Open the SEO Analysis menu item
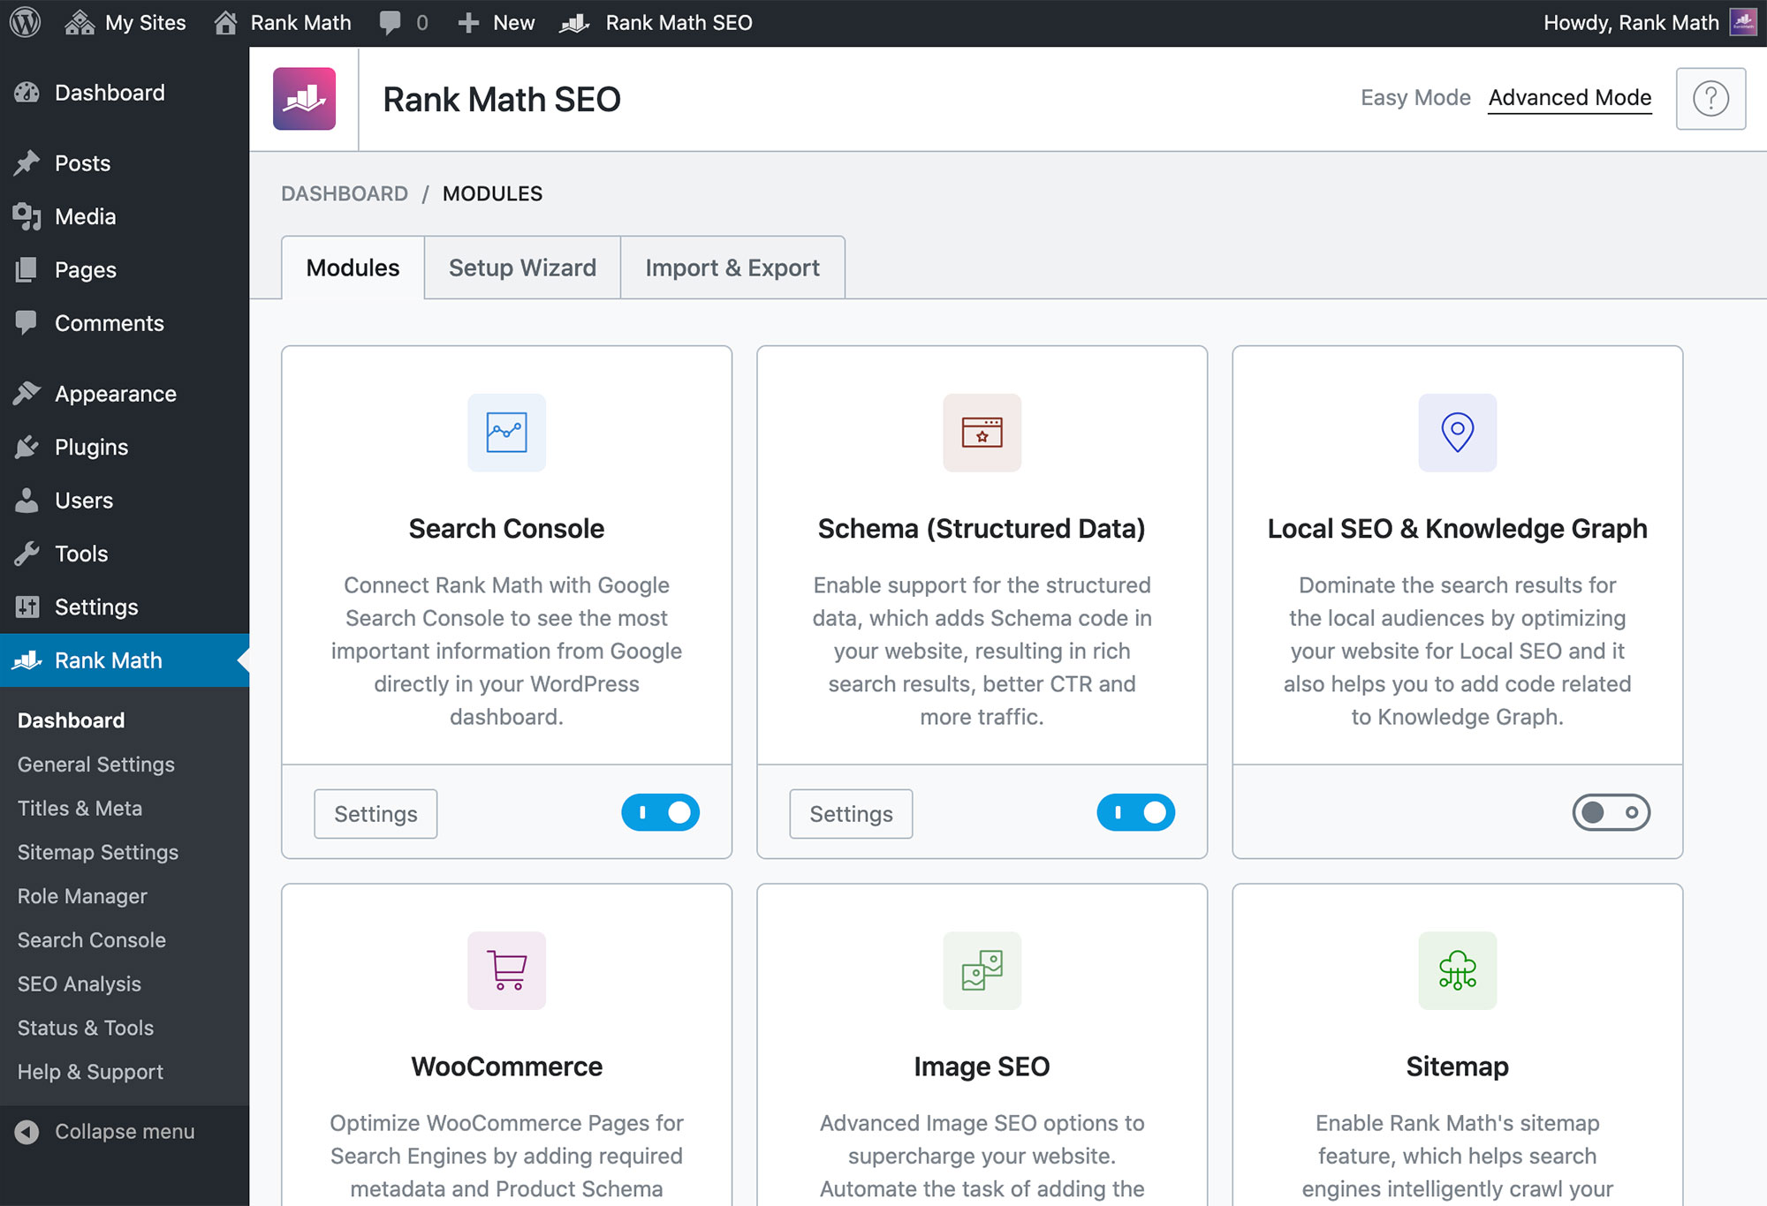The height and width of the screenshot is (1206, 1767). 78,984
